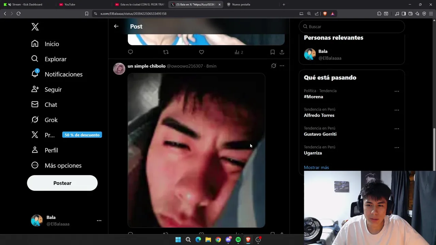Open the Ugarriza trend
Viewport: 436px width, 245px height.
point(313,153)
